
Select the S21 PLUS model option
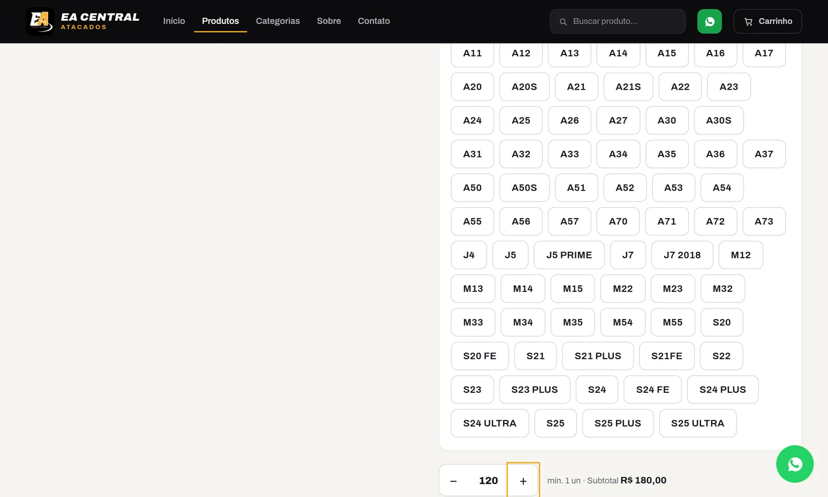tap(598, 356)
